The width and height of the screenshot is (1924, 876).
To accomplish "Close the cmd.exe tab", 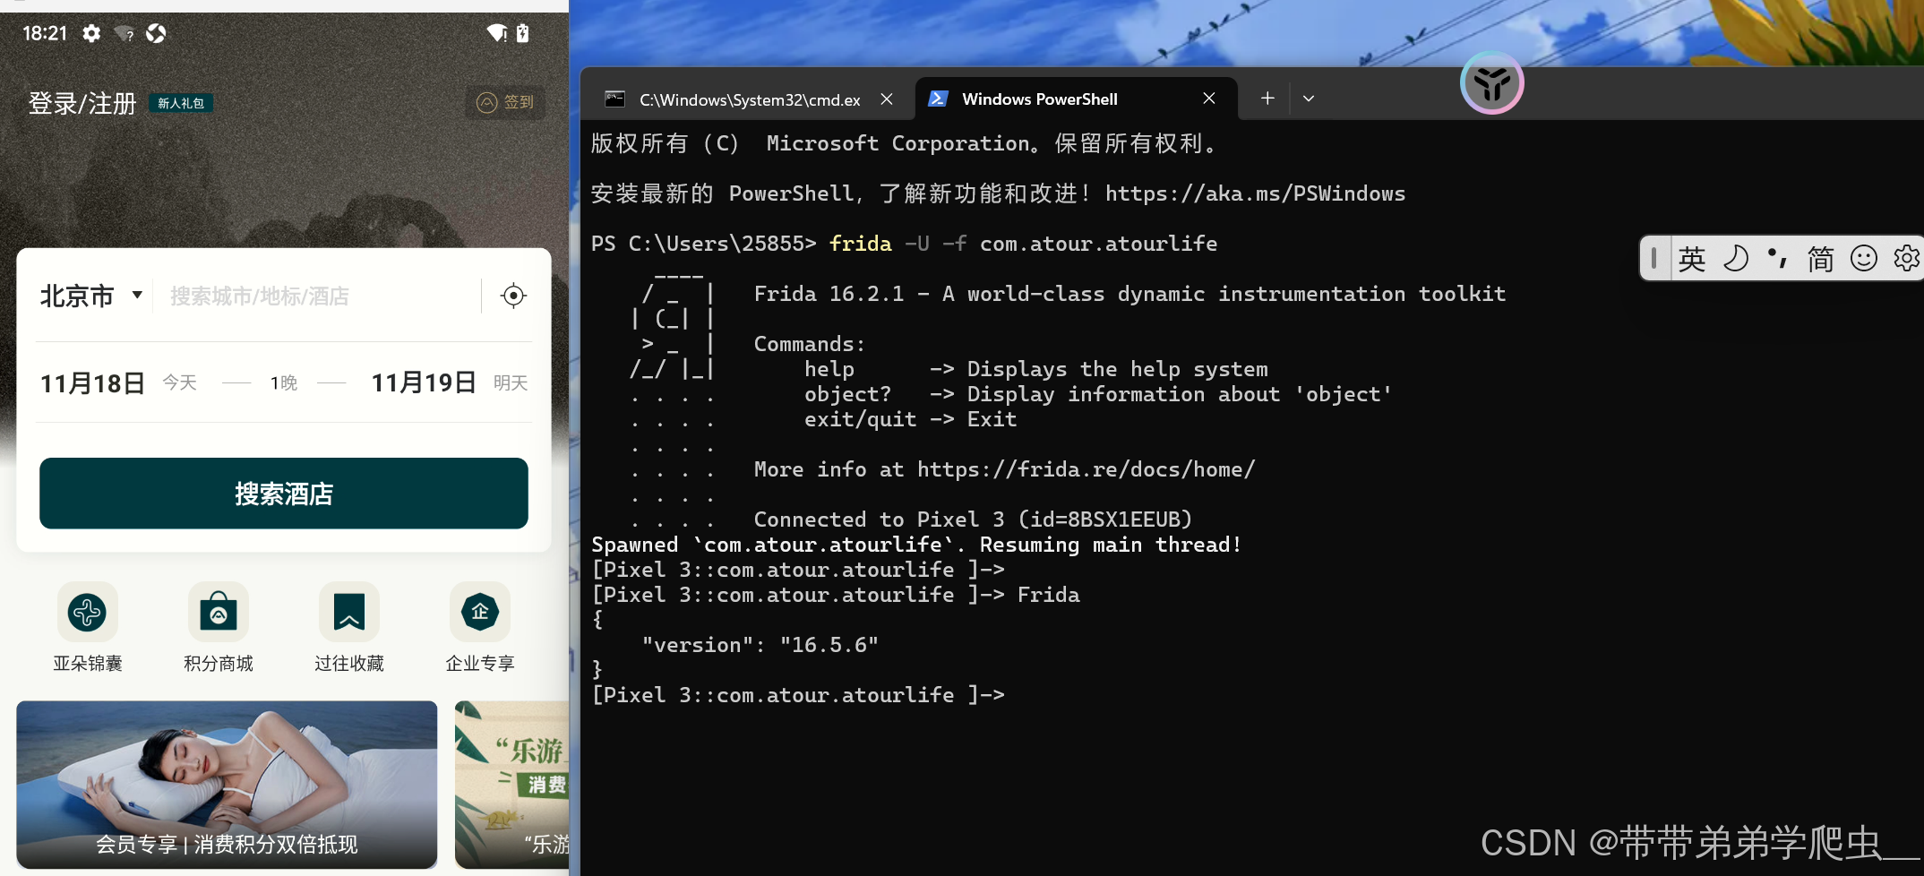I will click(887, 99).
